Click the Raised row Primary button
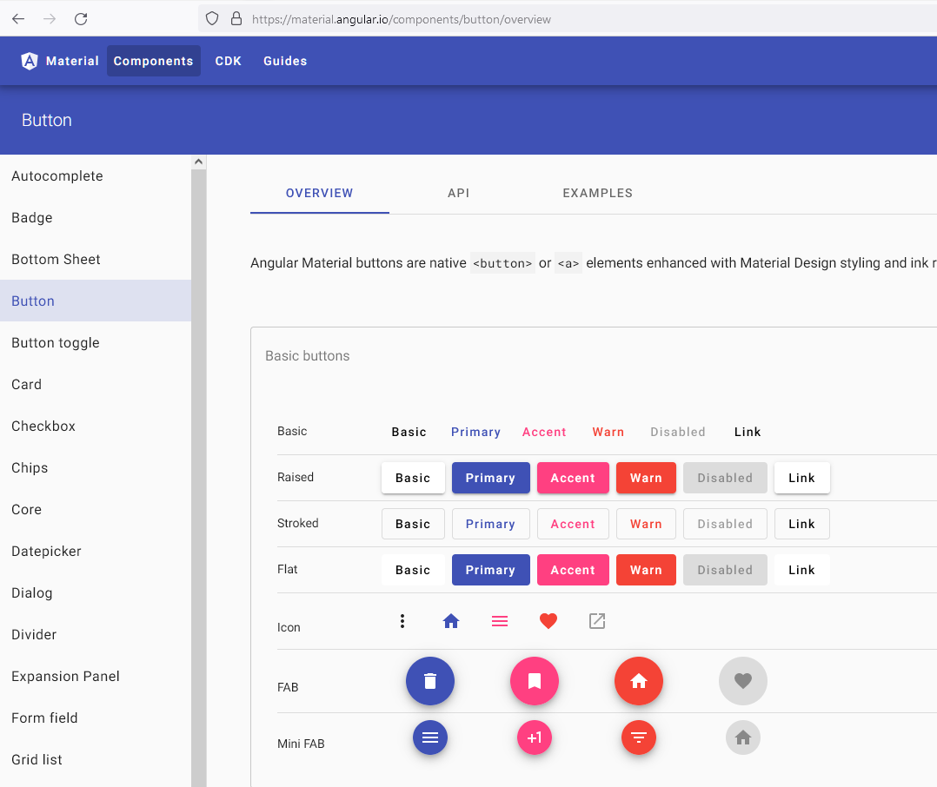This screenshot has width=937, height=787. tap(490, 478)
